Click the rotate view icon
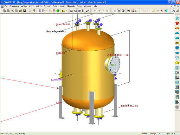Screen dimensions: 180x135 (x=123, y=11)
